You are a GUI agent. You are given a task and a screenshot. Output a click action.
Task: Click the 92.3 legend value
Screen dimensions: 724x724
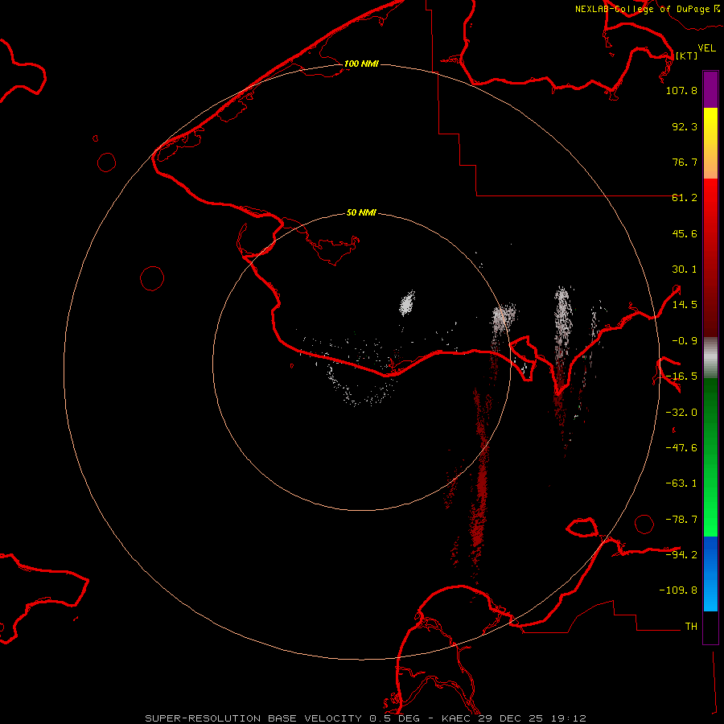click(685, 126)
